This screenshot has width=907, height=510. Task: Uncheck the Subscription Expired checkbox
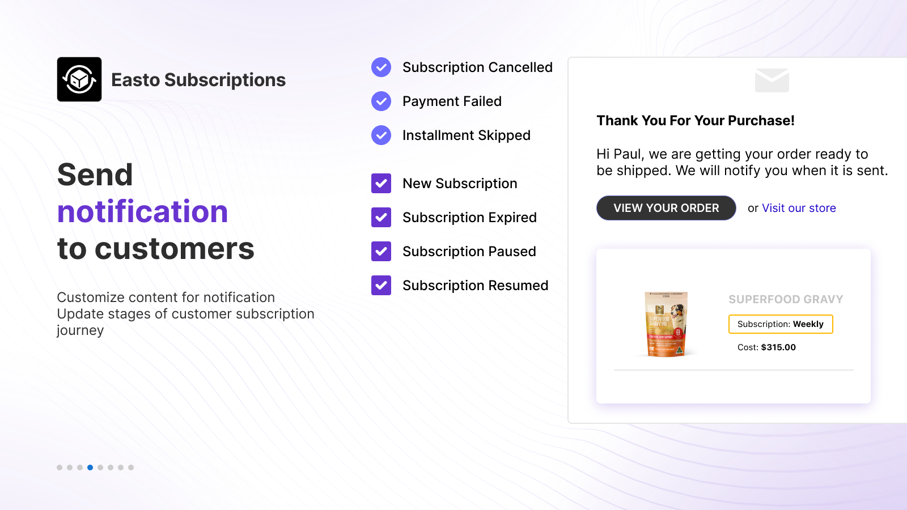click(381, 218)
